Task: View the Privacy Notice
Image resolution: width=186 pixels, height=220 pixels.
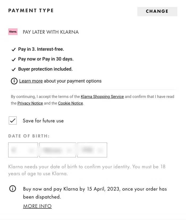Action: (30, 103)
